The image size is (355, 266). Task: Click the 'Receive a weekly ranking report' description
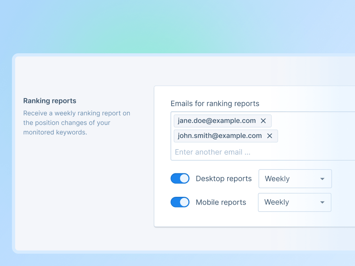click(x=77, y=122)
